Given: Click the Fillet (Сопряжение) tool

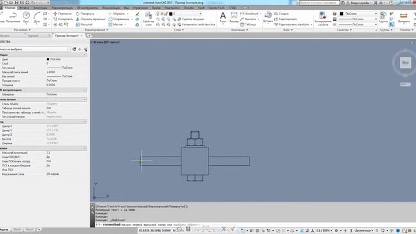Looking at the screenshot, I should (x=119, y=19).
